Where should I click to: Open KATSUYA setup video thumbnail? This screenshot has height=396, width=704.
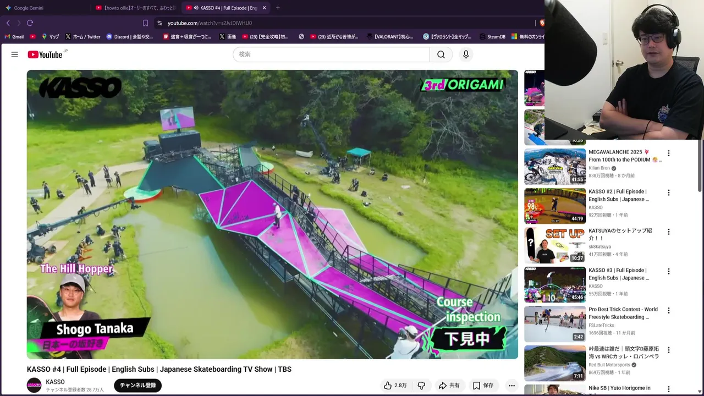pos(555,245)
